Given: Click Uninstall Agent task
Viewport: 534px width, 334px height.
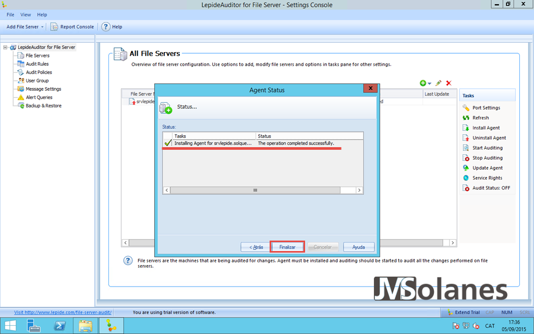Looking at the screenshot, I should (489, 138).
